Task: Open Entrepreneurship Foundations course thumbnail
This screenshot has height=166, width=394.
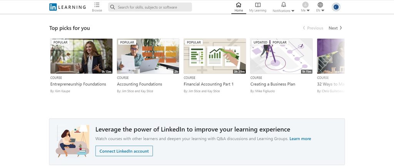Action: [81, 56]
